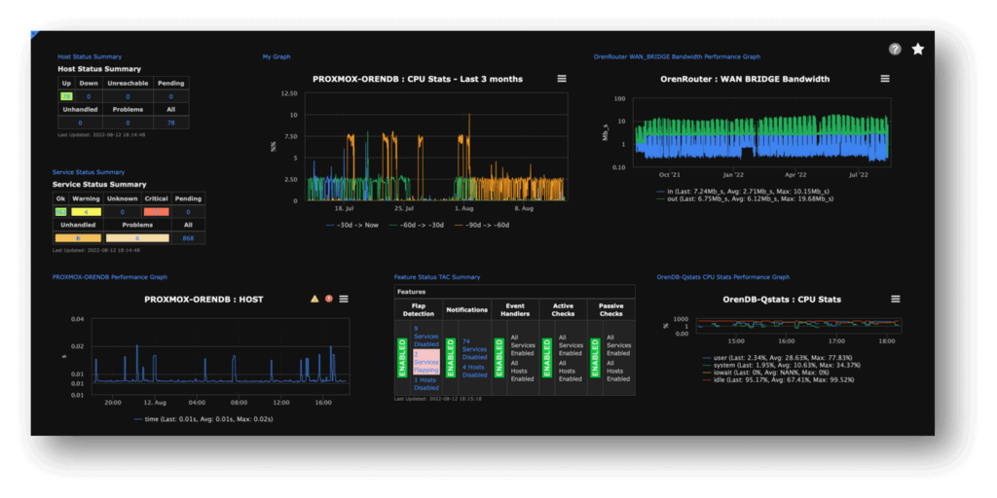Open the Host Status Pending count 0

tap(171, 96)
